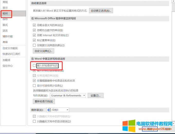
Task: Tick 只隐藏此文档中的语法错误 checkbox
Action: [x=34, y=121]
